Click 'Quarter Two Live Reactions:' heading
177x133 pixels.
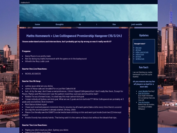pyautogui.click(x=35, y=125)
